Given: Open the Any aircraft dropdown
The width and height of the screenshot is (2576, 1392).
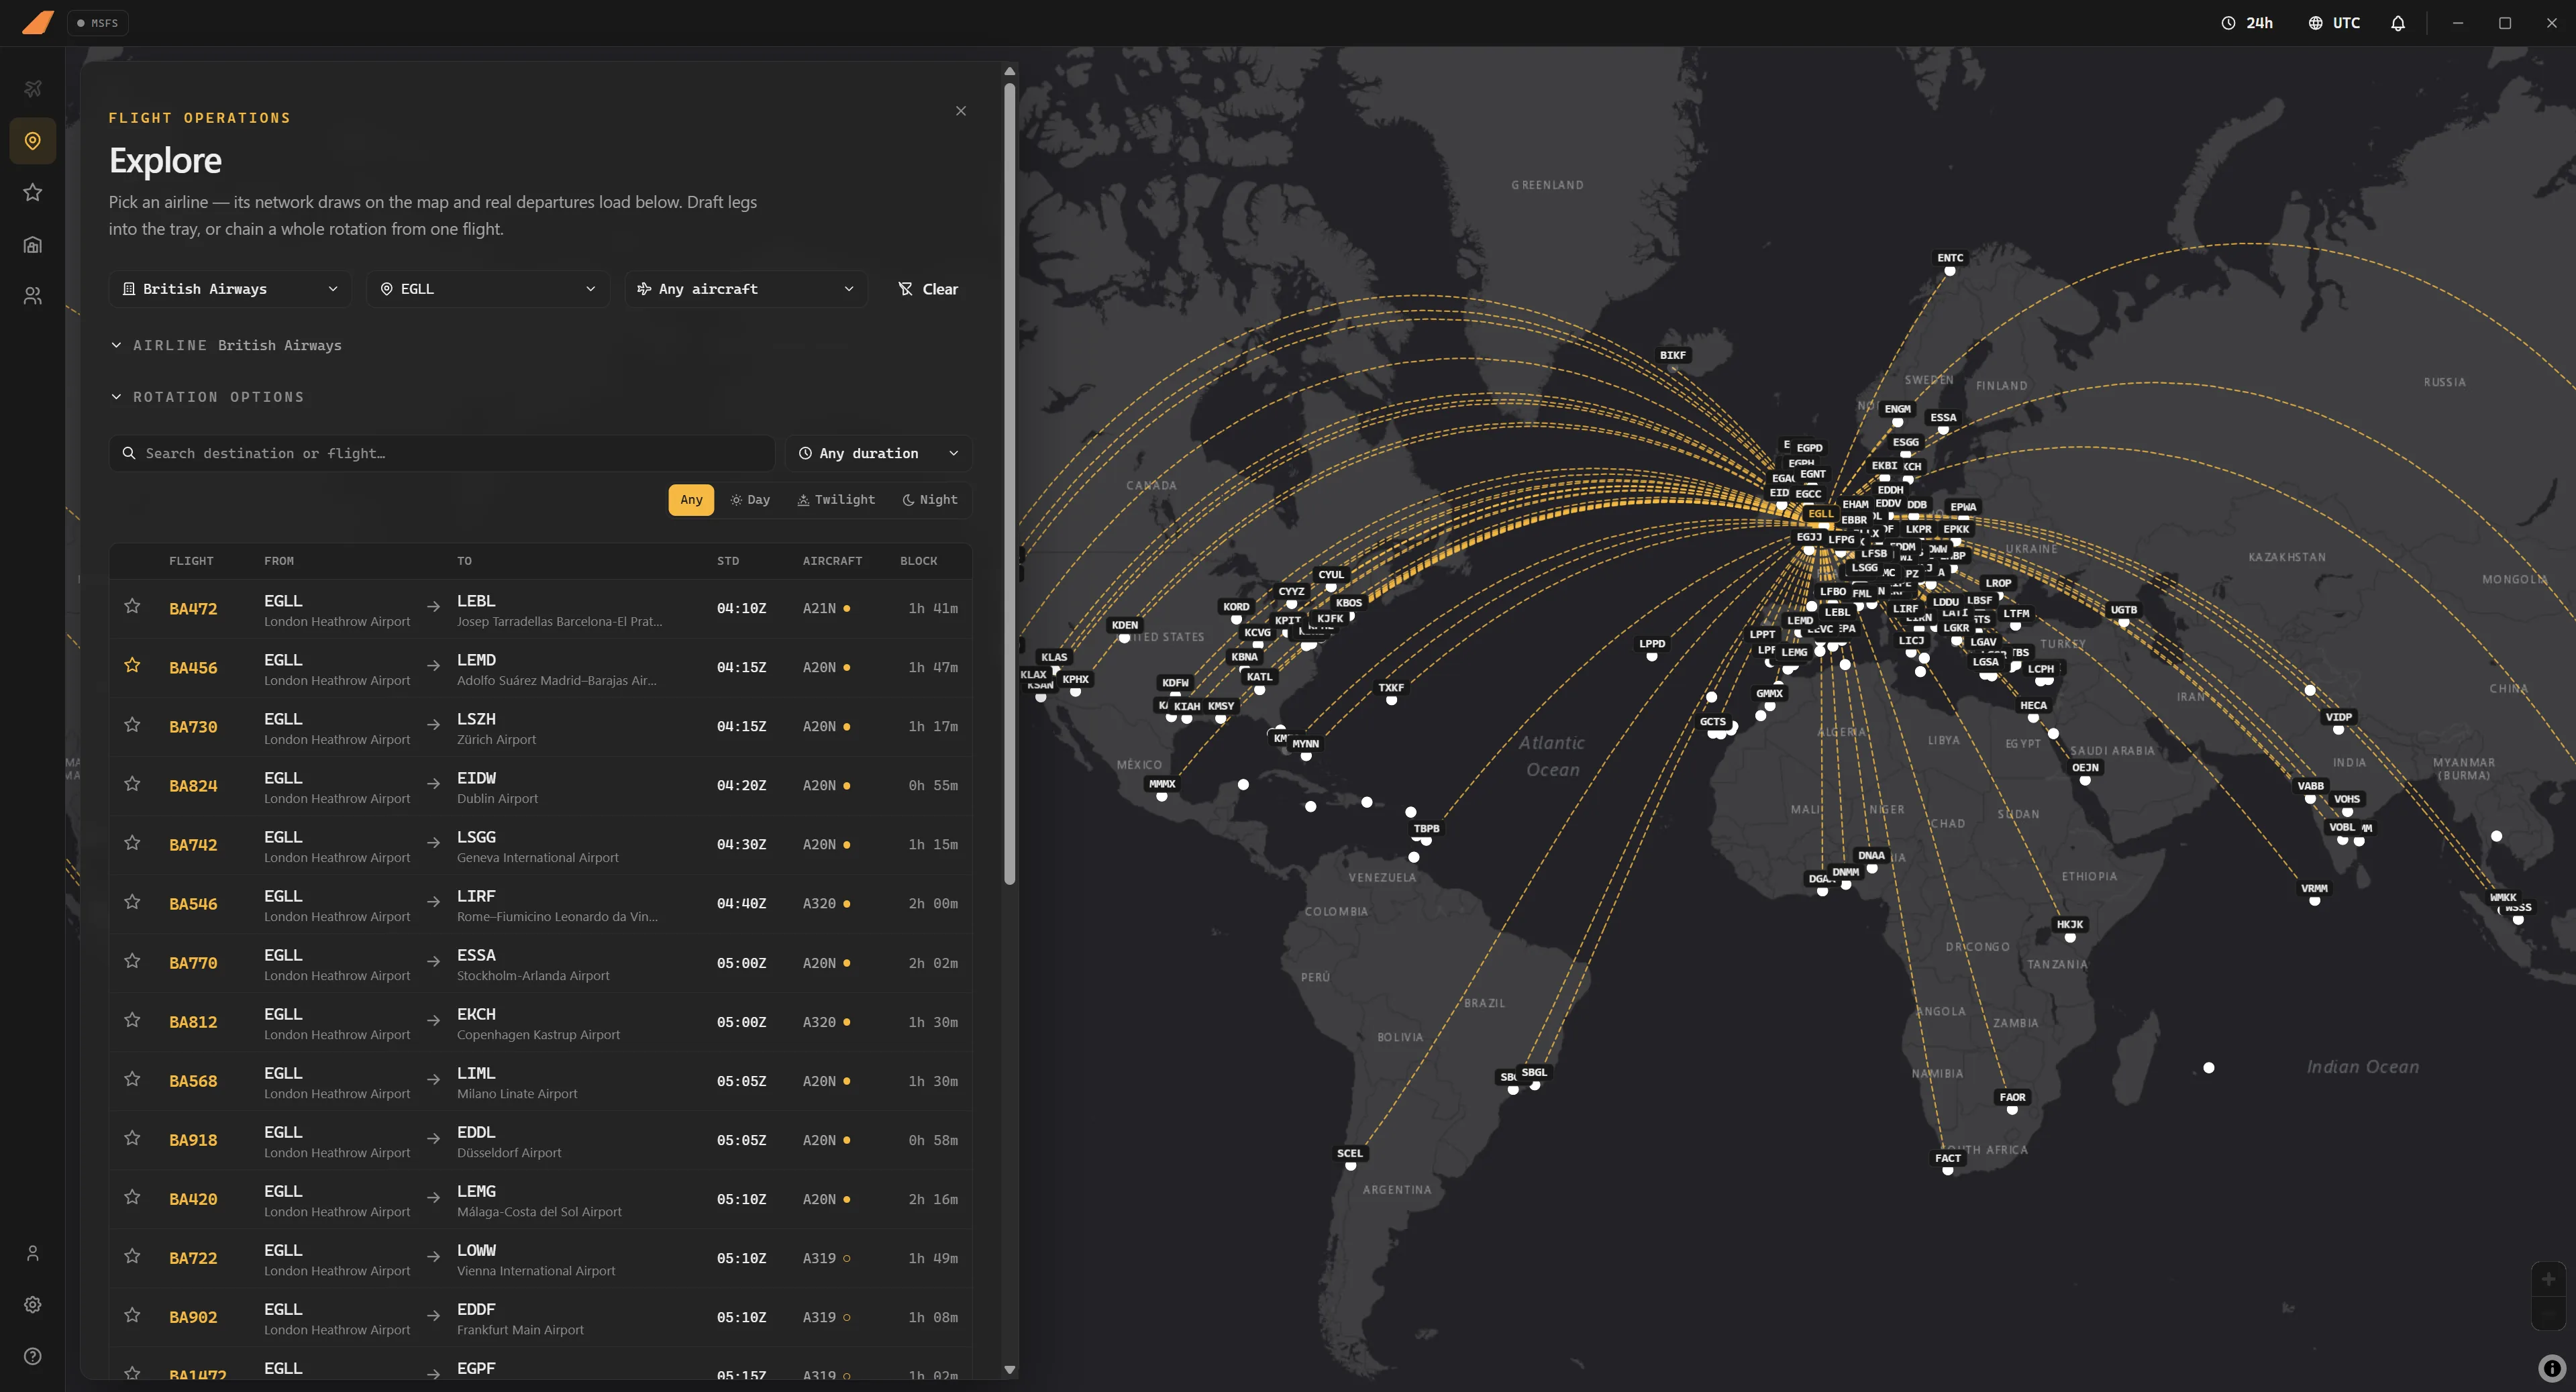Looking at the screenshot, I should click(x=746, y=289).
